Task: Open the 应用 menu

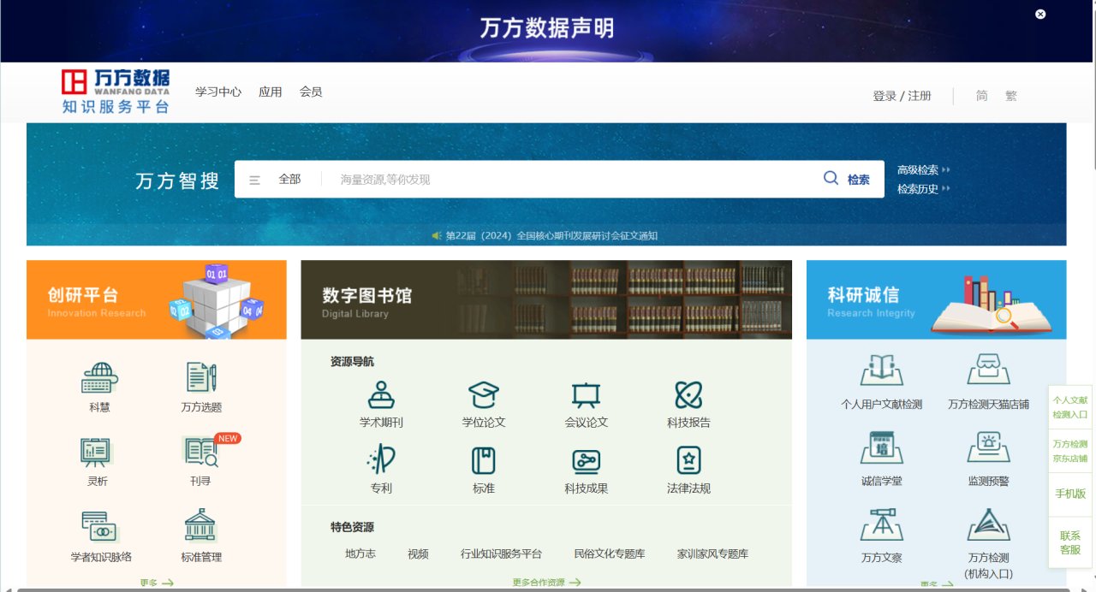Action: click(271, 92)
